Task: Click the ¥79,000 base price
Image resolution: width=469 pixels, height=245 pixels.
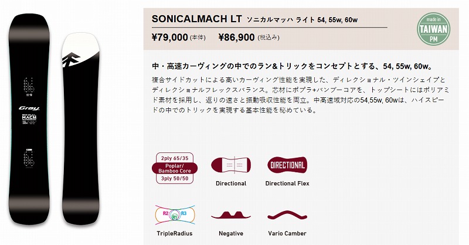Action: point(170,38)
